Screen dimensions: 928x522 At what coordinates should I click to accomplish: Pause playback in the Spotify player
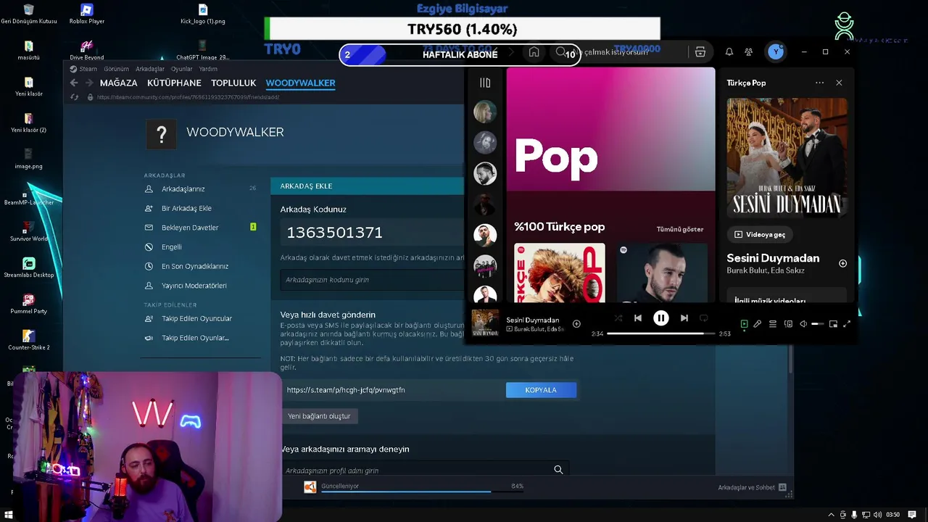[x=660, y=318]
